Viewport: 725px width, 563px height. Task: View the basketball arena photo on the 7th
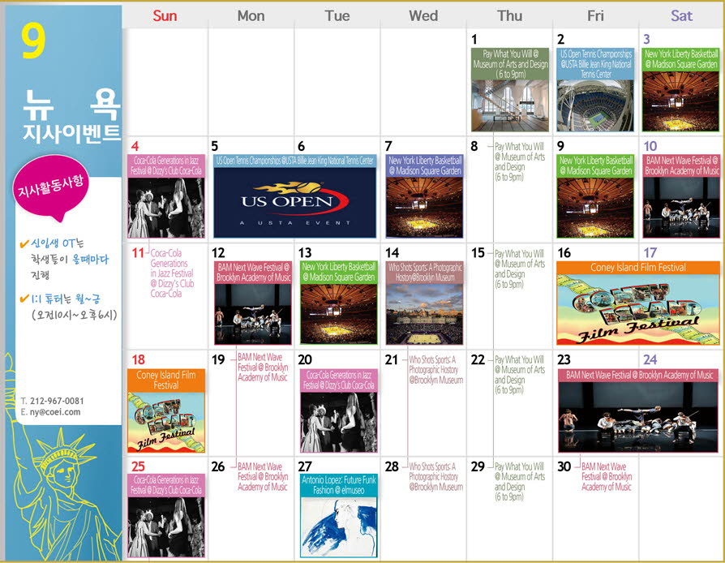pyautogui.click(x=424, y=208)
